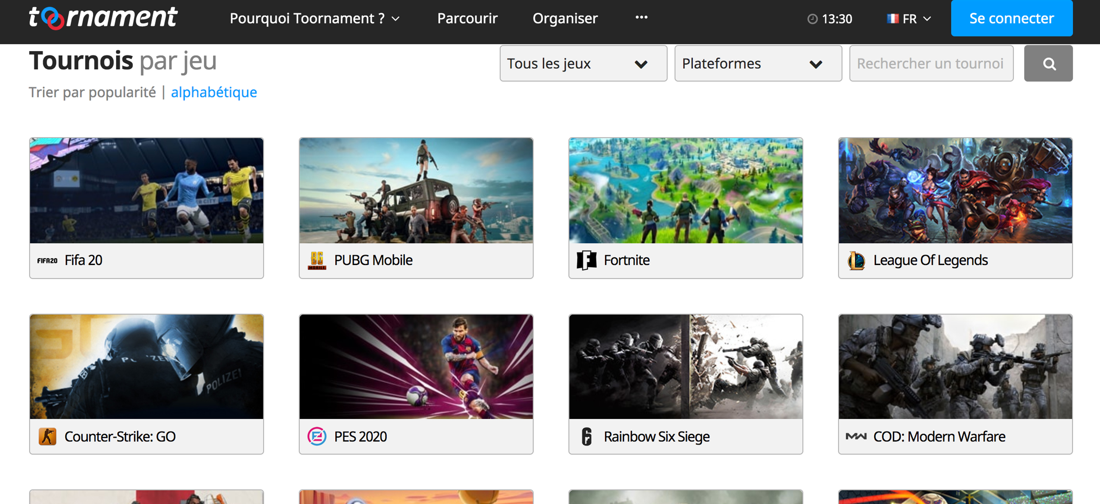The width and height of the screenshot is (1100, 504).
Task: Click the FIFA20 logo icon
Action: [x=47, y=260]
